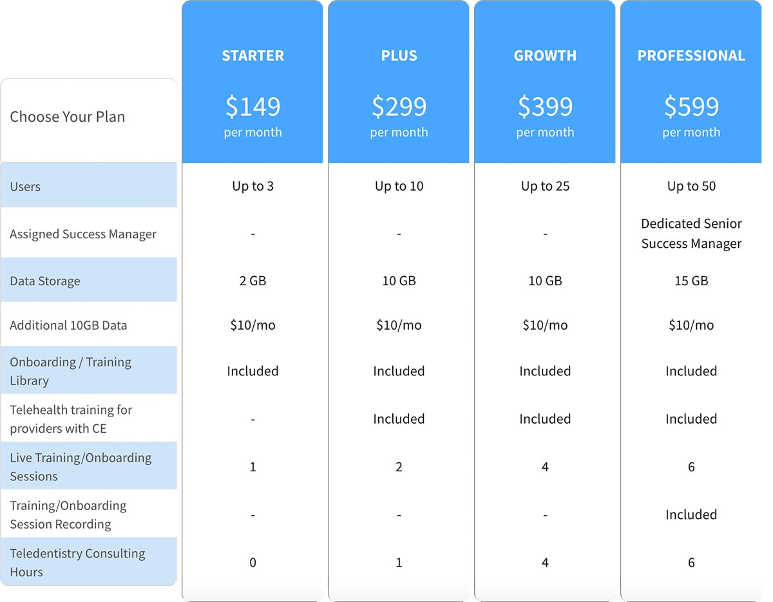Click the Onboarding / Training Library row label
Image resolution: width=773 pixels, height=602 pixels.
pos(71,369)
